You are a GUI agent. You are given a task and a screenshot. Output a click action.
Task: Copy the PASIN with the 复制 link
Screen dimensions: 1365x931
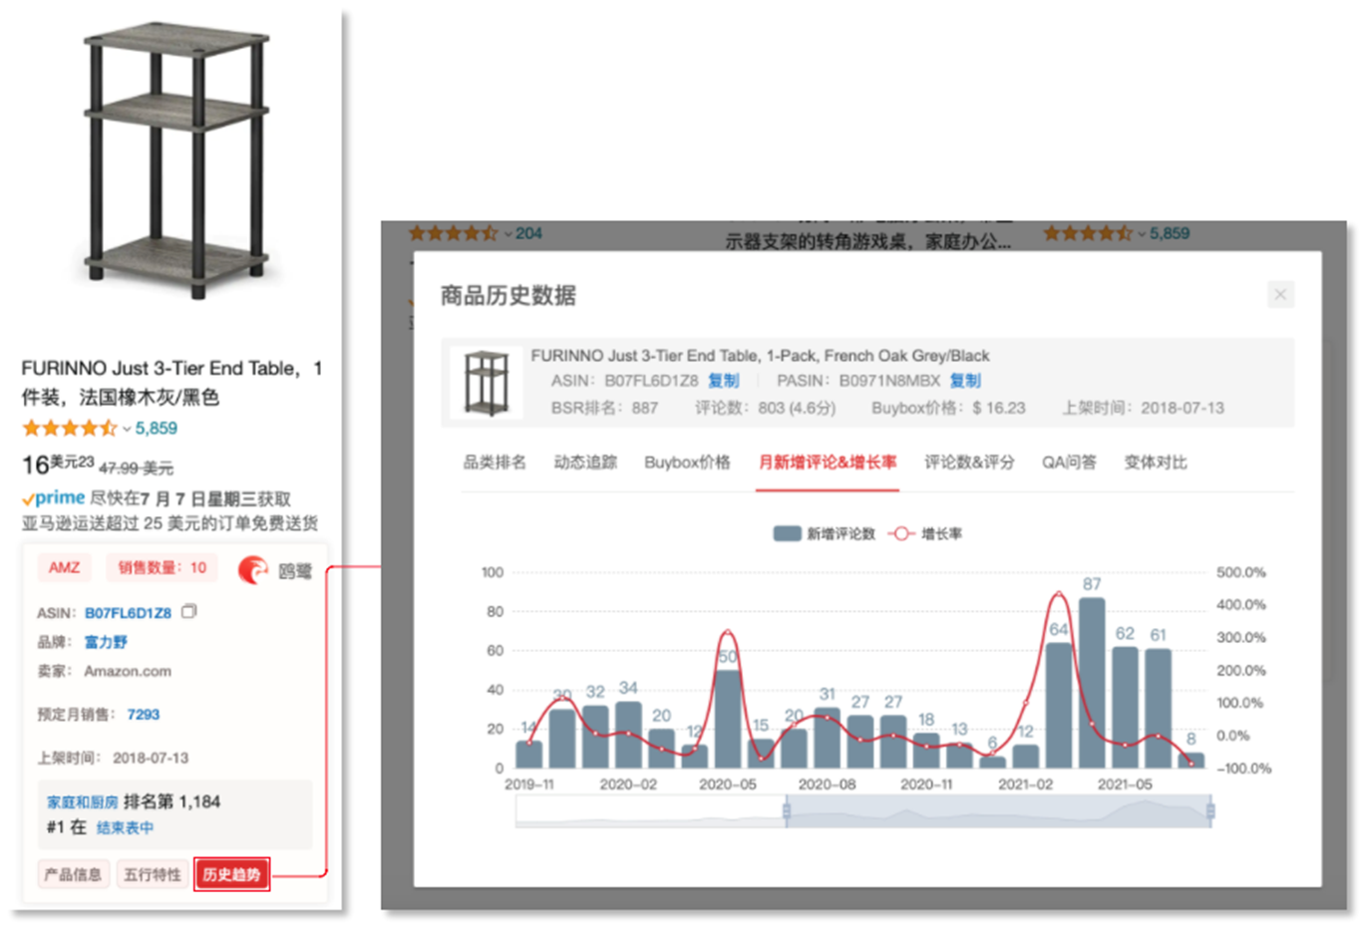[x=965, y=381]
